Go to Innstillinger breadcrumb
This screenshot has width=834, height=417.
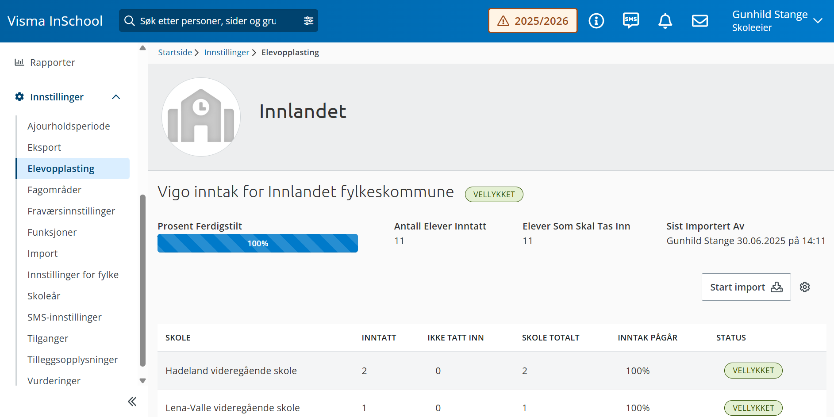click(227, 53)
